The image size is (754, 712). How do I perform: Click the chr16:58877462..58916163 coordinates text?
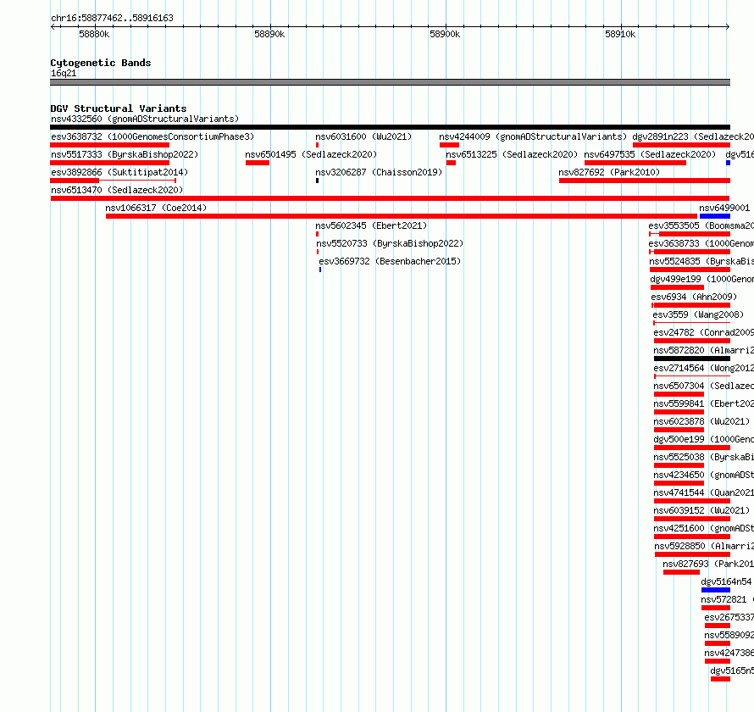click(x=112, y=18)
